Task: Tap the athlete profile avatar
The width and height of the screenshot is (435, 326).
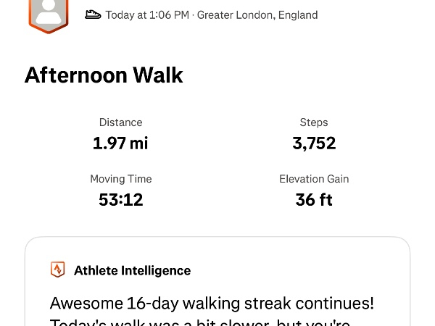Action: (49, 13)
